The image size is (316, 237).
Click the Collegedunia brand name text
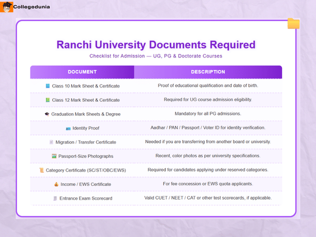(32, 7)
